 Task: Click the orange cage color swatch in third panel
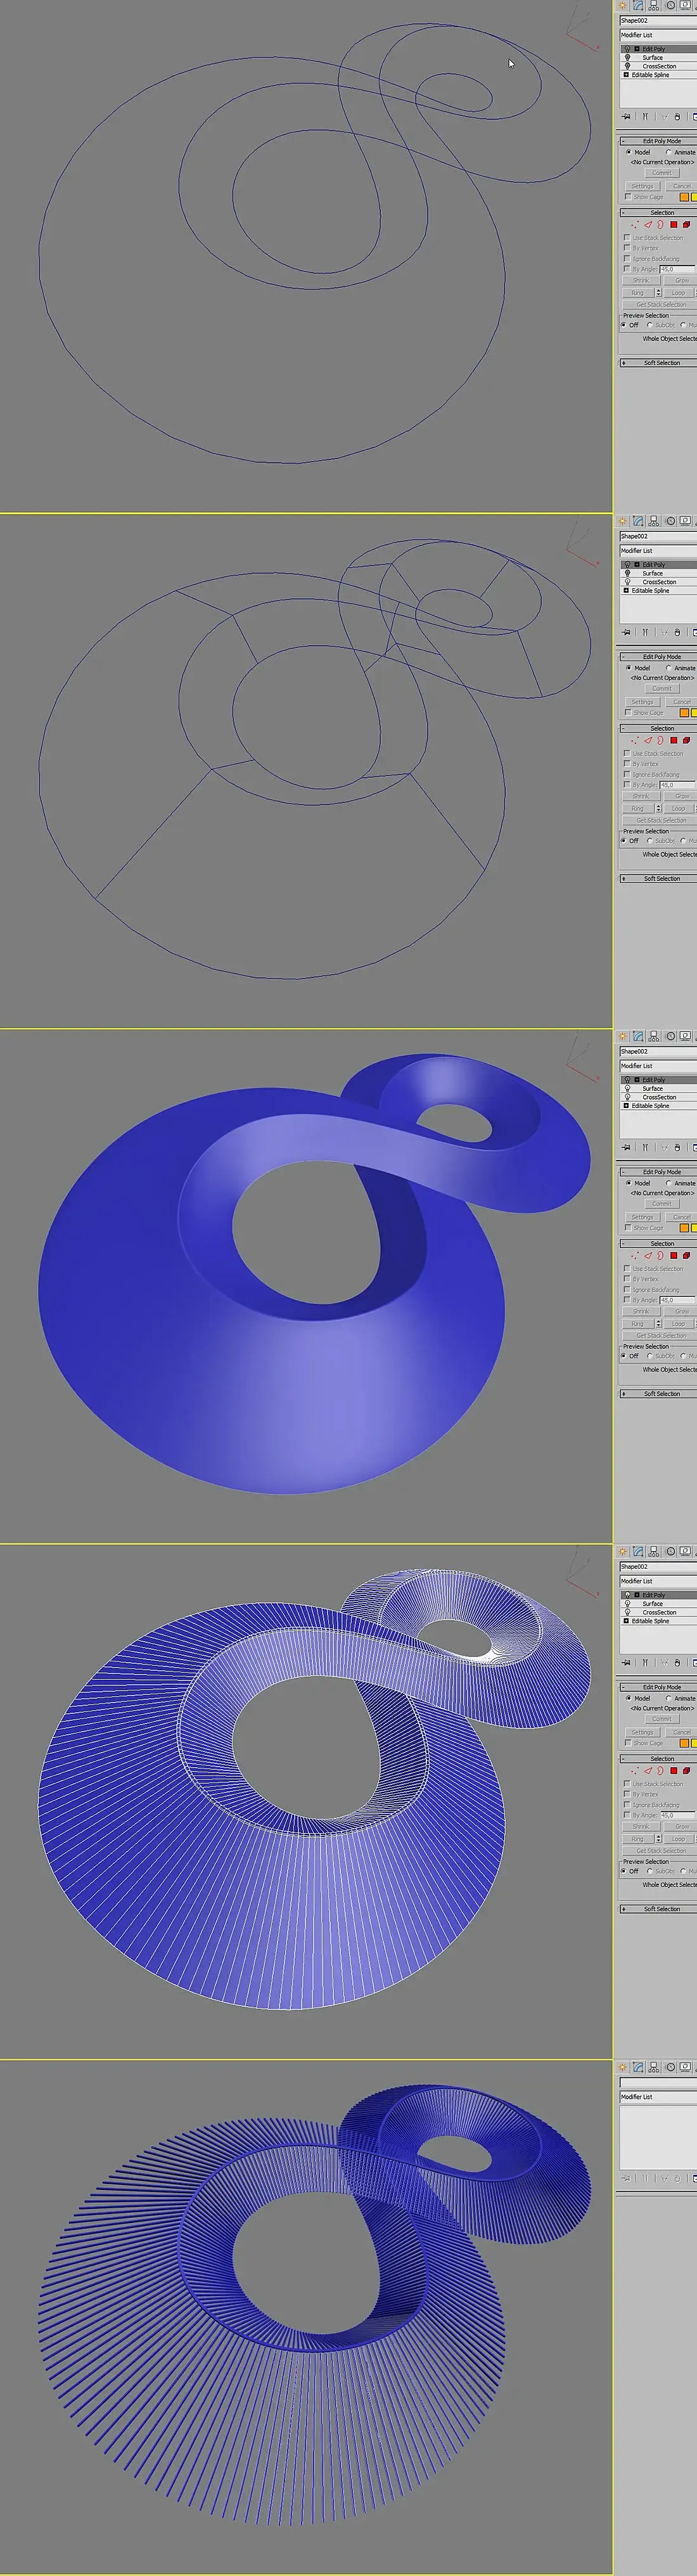click(x=684, y=1228)
